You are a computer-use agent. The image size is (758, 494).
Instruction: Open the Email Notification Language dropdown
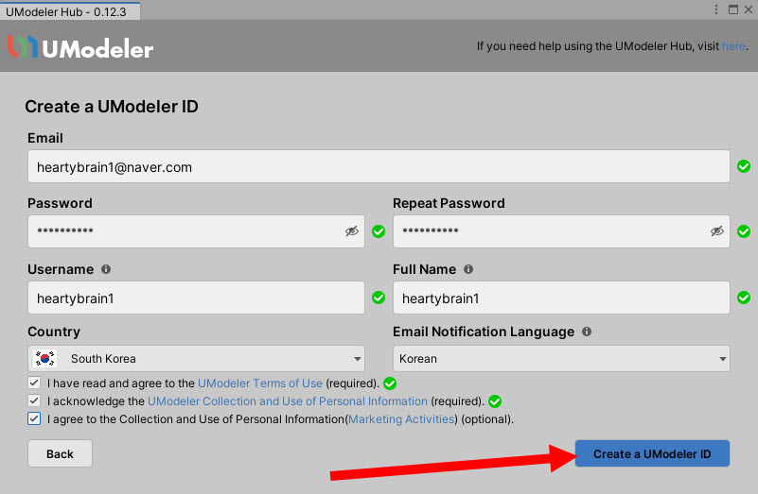[561, 358]
